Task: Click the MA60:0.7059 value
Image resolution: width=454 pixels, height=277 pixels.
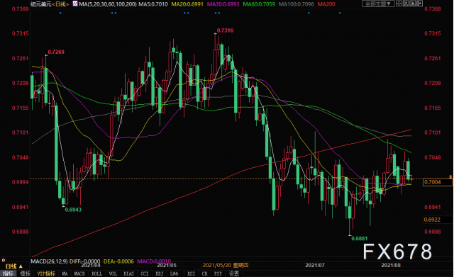Action: coord(259,4)
